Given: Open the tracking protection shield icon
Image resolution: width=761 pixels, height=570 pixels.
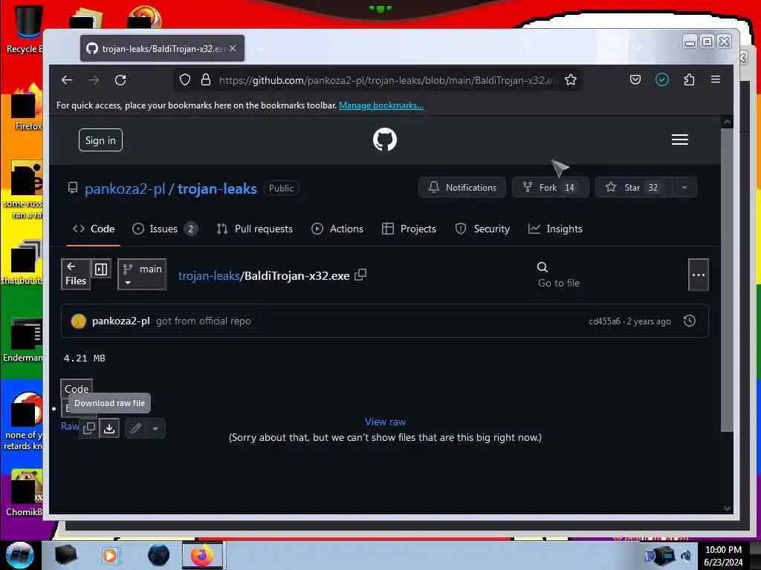Looking at the screenshot, I should coord(185,80).
